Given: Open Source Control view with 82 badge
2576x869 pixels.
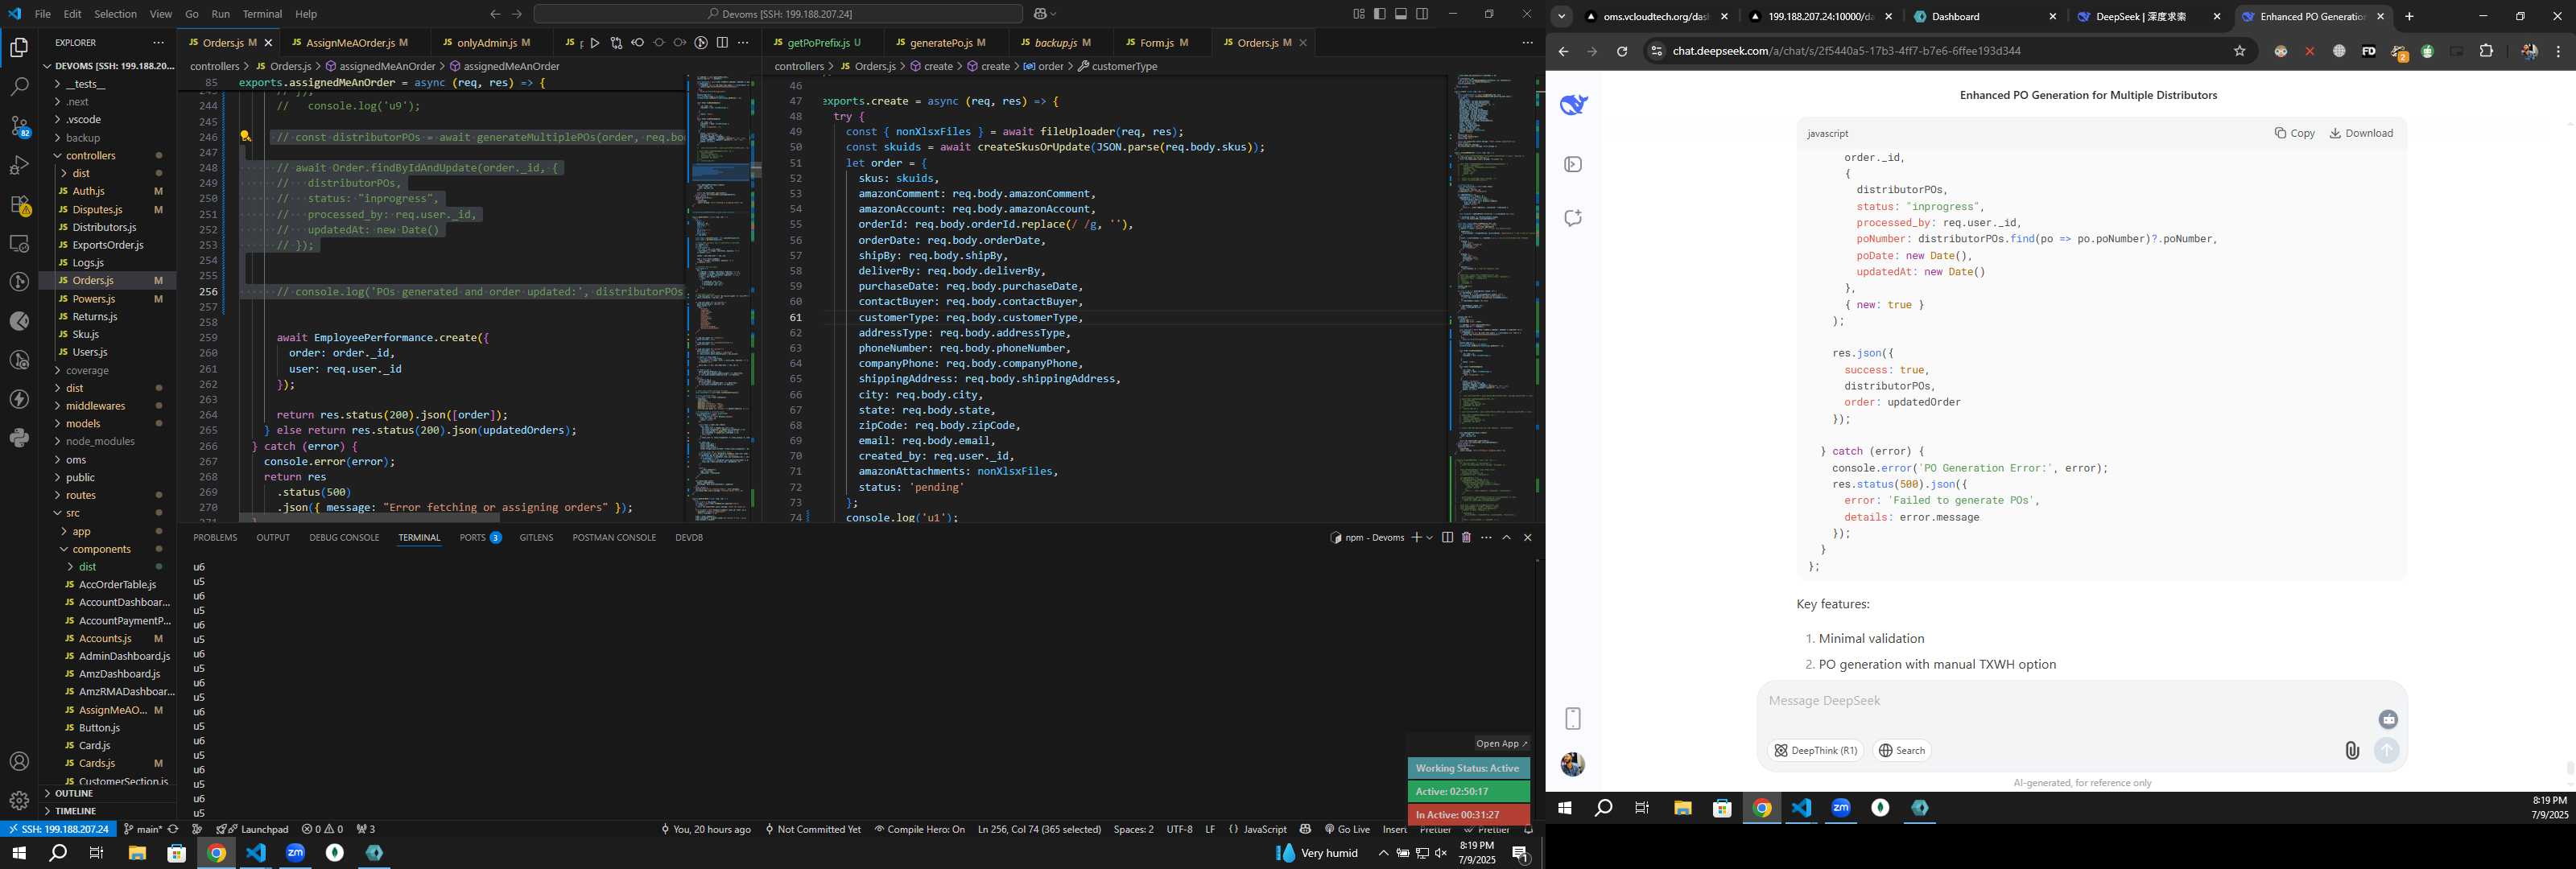Looking at the screenshot, I should 19,126.
